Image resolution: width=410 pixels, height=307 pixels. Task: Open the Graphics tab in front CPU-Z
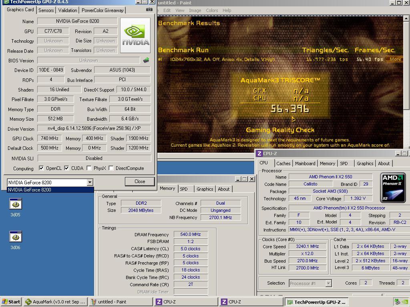[365, 163]
